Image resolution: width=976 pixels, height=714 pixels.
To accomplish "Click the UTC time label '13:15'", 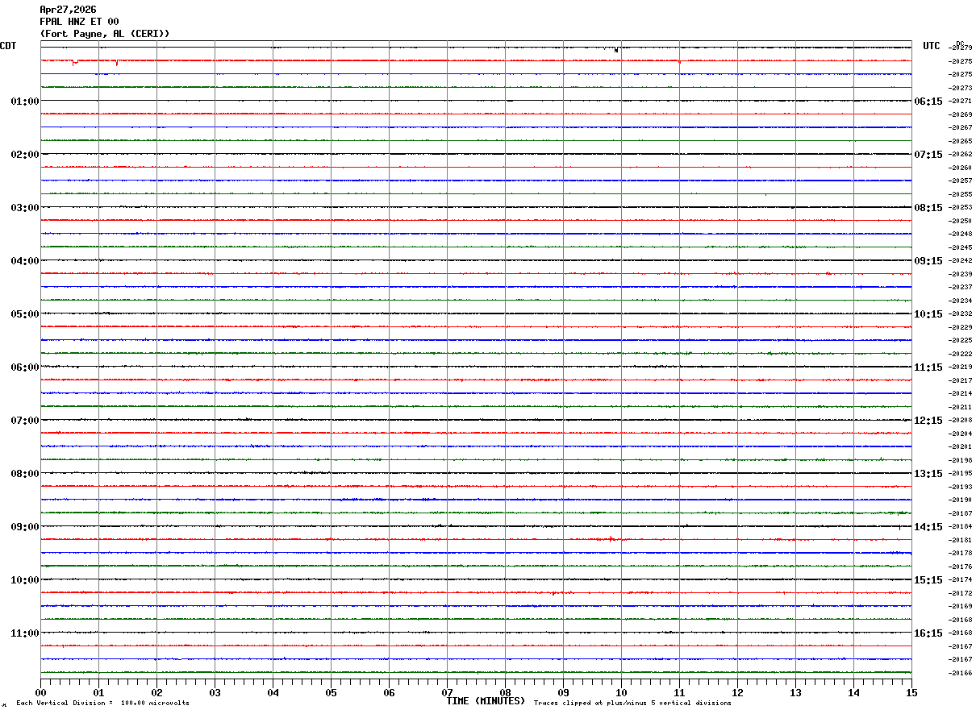I will (x=928, y=474).
